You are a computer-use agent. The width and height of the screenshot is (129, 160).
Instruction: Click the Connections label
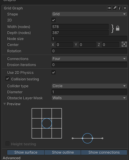click(18, 59)
